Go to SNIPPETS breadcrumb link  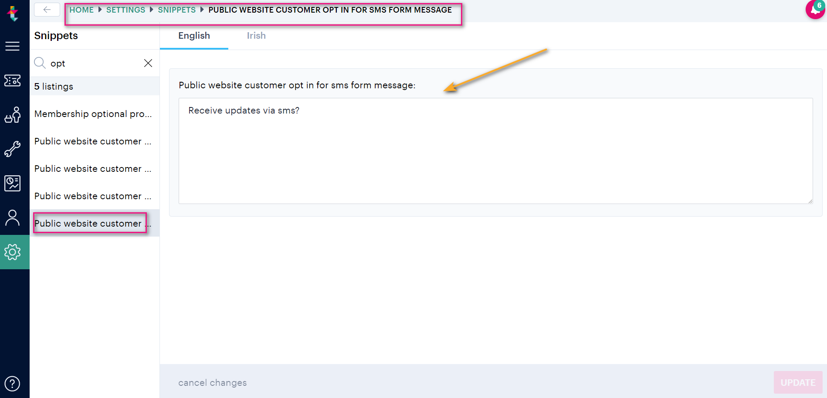[x=176, y=10]
